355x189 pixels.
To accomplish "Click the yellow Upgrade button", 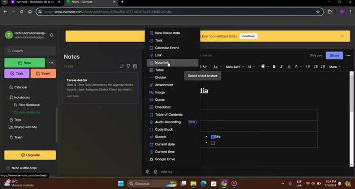I will pyautogui.click(x=30, y=155).
